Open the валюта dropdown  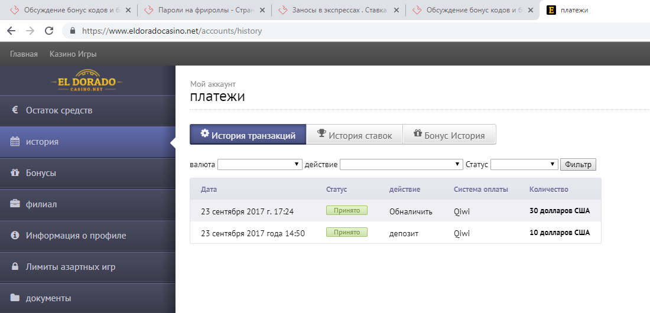click(260, 165)
